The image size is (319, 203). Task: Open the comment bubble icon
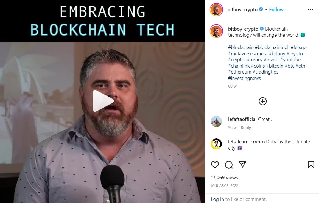click(x=229, y=165)
